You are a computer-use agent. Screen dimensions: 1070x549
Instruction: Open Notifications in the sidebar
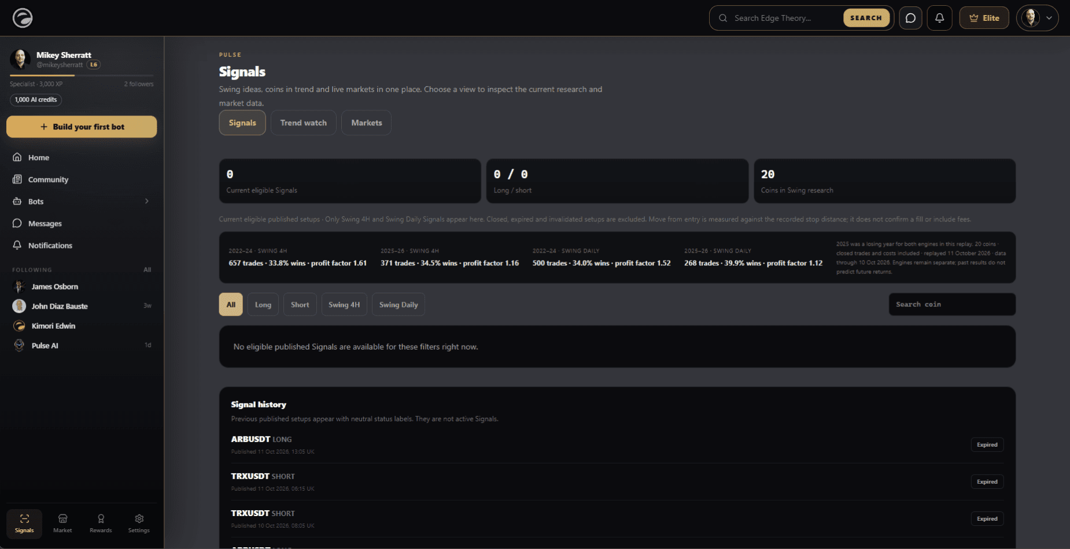pyautogui.click(x=82, y=245)
